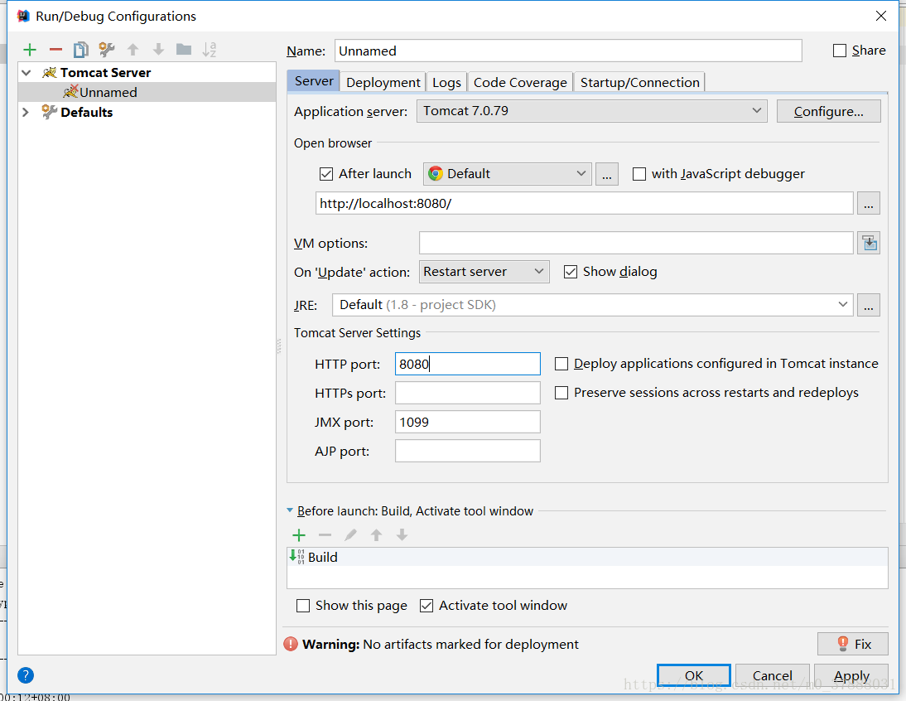Select the Unnamed configuration in tree
Image resolution: width=906 pixels, height=701 pixels.
coord(147,93)
